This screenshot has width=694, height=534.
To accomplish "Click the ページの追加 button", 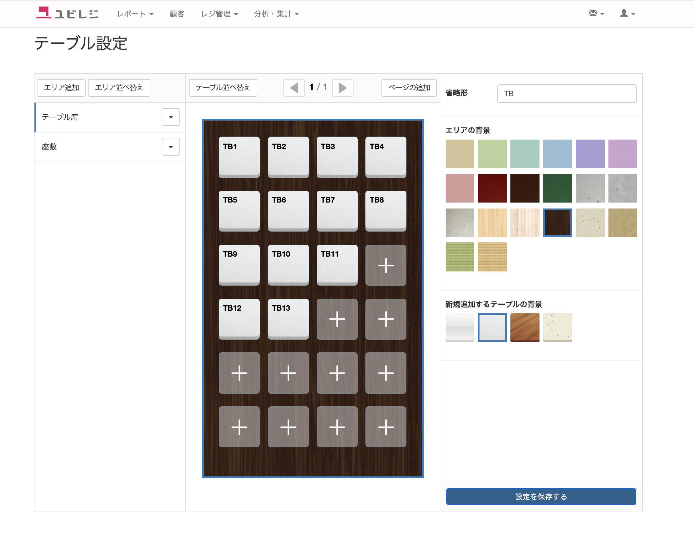I will pyautogui.click(x=409, y=88).
